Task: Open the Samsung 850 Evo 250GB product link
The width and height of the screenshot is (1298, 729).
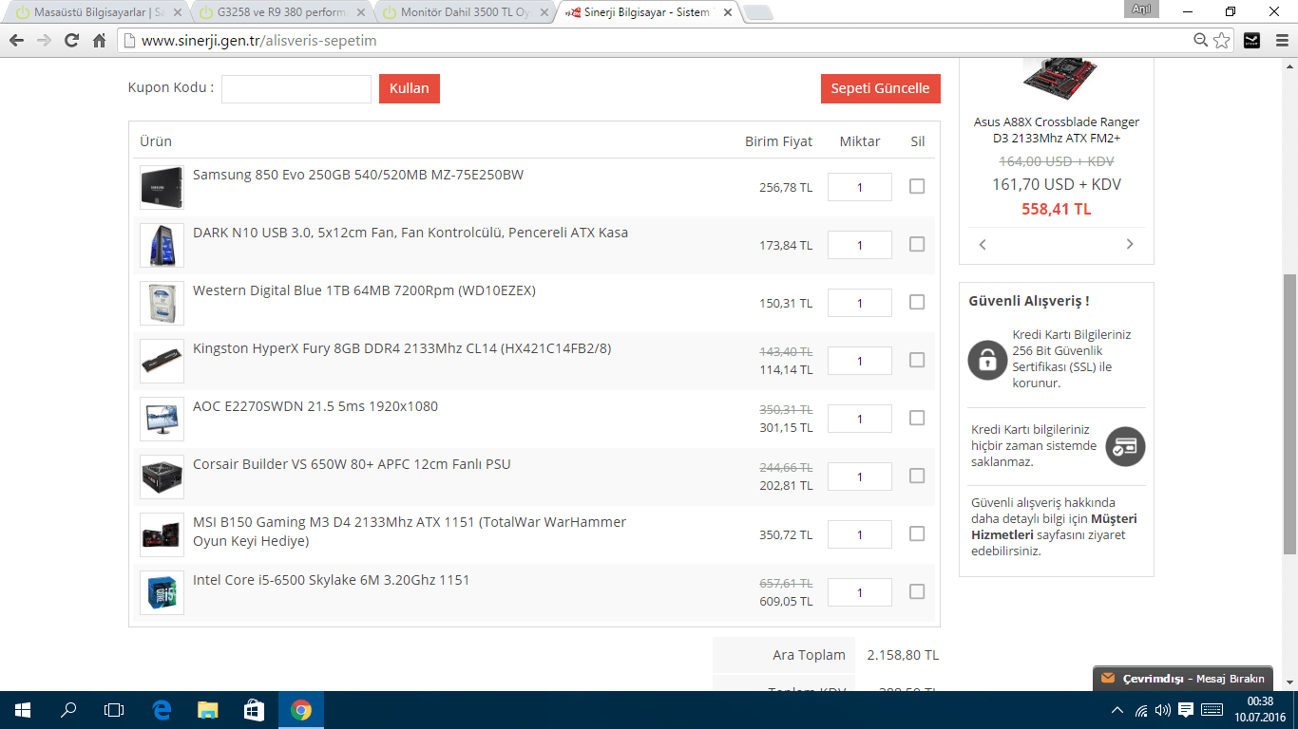Action: click(x=358, y=175)
